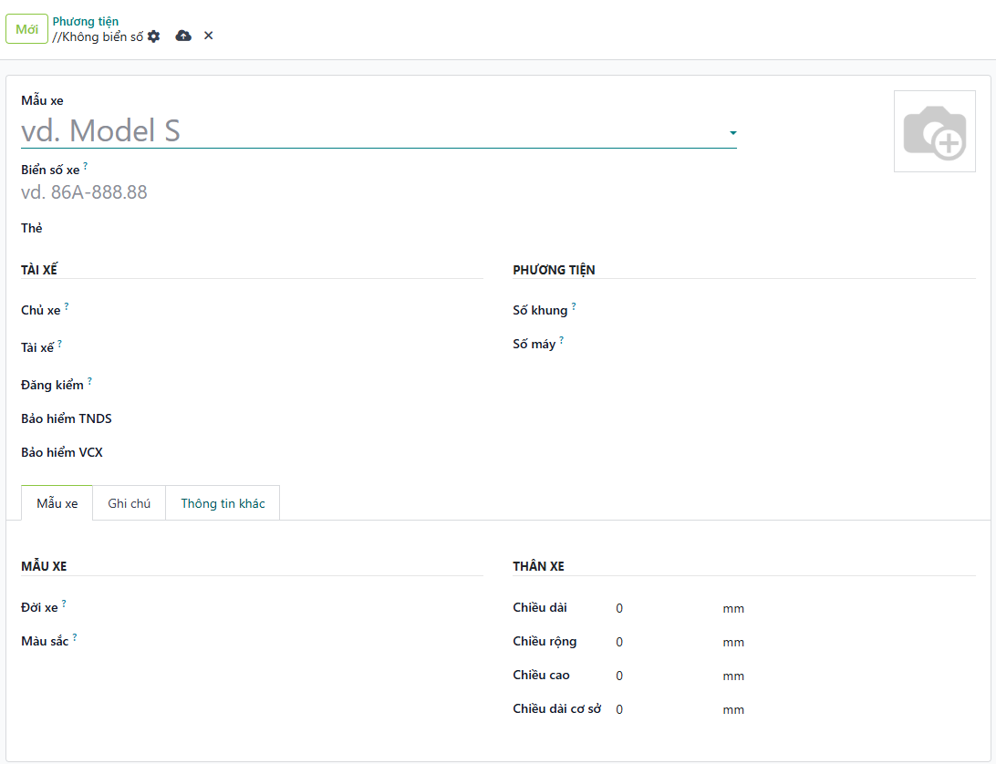Screen dimensions: 996x764
Task: Discard changes with the X icon
Action: (209, 36)
